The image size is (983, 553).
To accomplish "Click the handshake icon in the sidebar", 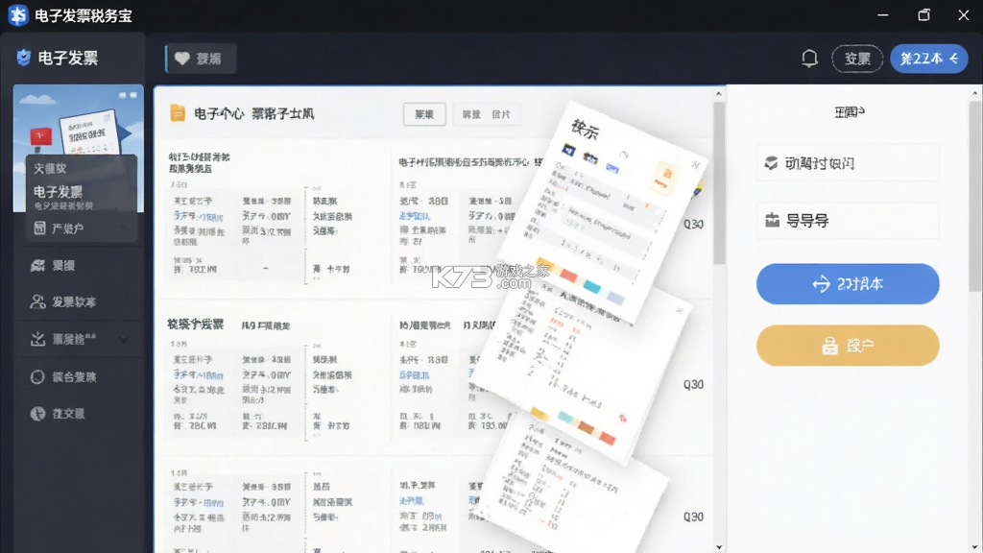I will (37, 265).
